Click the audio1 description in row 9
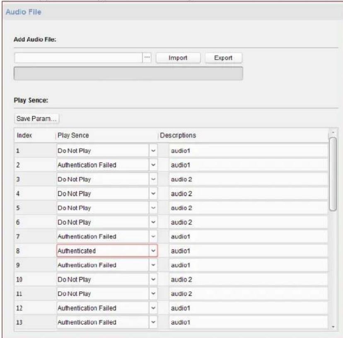The width and height of the screenshot is (343, 338). (x=249, y=265)
